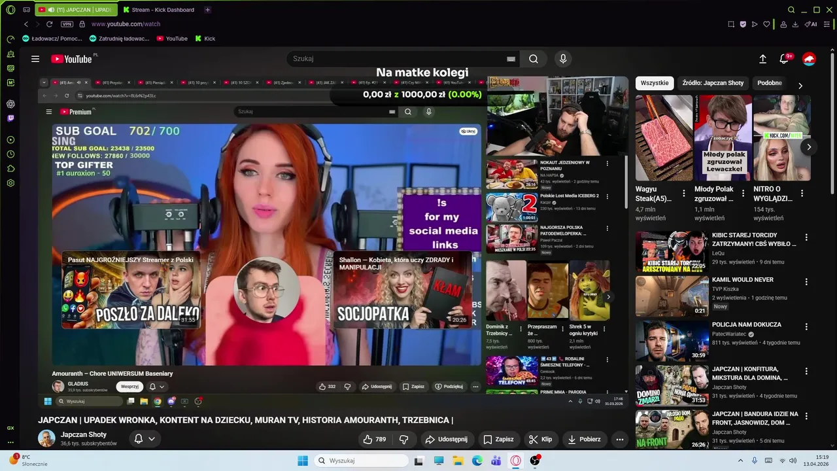The height and width of the screenshot is (471, 837).
Task: Click the Klip button
Action: [x=541, y=440]
